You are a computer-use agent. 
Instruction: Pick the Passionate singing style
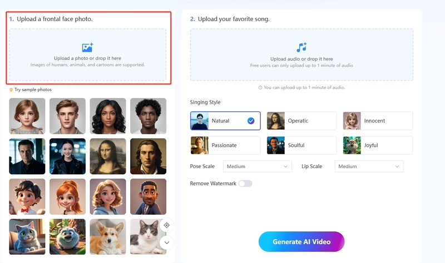click(x=225, y=145)
